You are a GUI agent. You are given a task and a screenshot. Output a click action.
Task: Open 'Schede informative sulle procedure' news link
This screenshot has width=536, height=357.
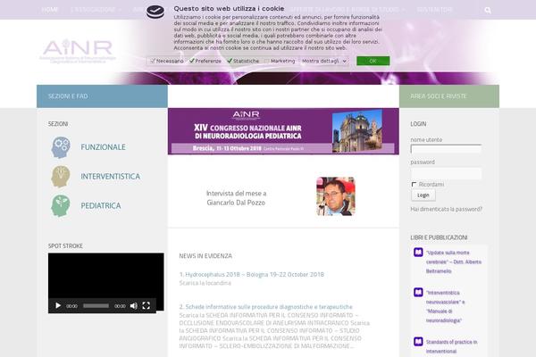[265, 307]
